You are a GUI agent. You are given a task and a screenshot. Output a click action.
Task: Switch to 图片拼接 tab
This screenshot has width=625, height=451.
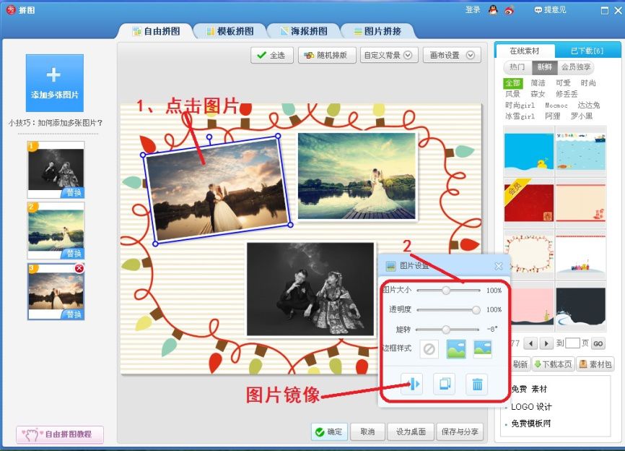click(x=377, y=31)
